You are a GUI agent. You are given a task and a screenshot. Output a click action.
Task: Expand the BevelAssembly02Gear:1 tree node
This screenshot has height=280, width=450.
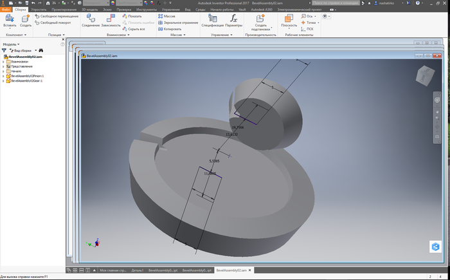3,81
